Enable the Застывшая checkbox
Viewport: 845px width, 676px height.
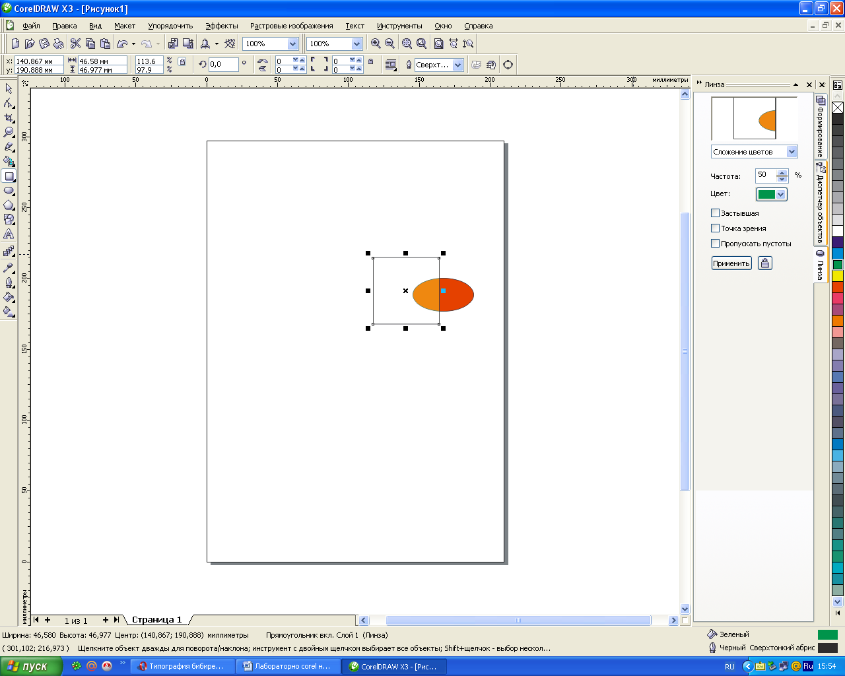[715, 213]
